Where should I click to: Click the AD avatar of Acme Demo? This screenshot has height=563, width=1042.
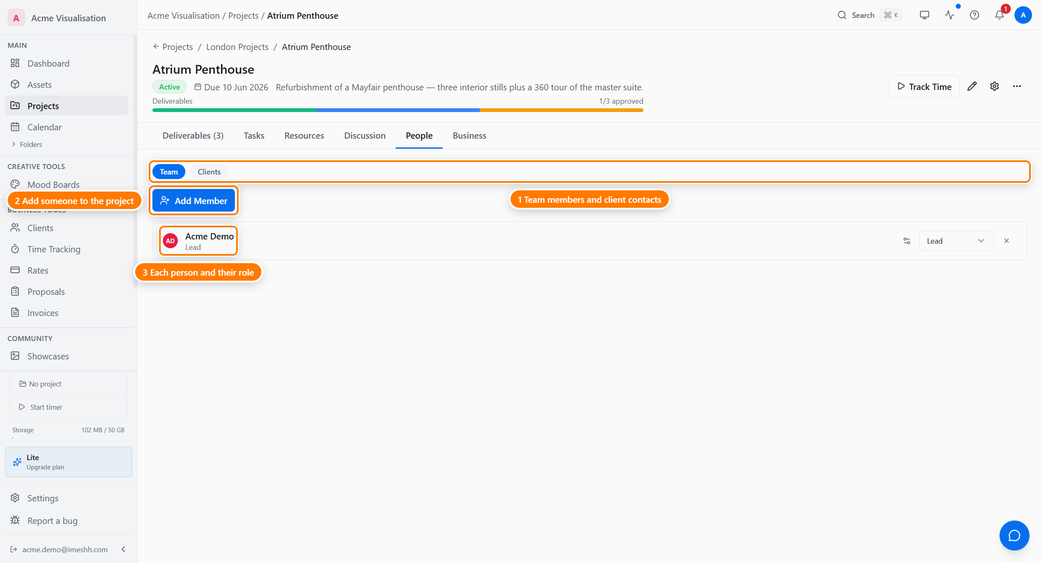pyautogui.click(x=170, y=241)
